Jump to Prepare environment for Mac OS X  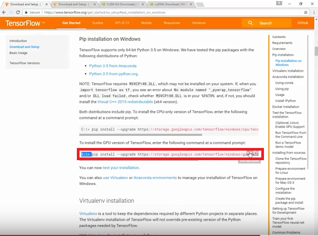click(290, 181)
